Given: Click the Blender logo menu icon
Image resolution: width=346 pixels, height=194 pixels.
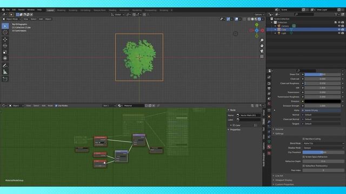Looking at the screenshot, I should click(x=3, y=10).
